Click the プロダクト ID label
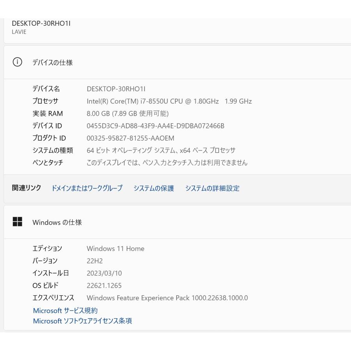351x351 pixels. [x=49, y=138]
